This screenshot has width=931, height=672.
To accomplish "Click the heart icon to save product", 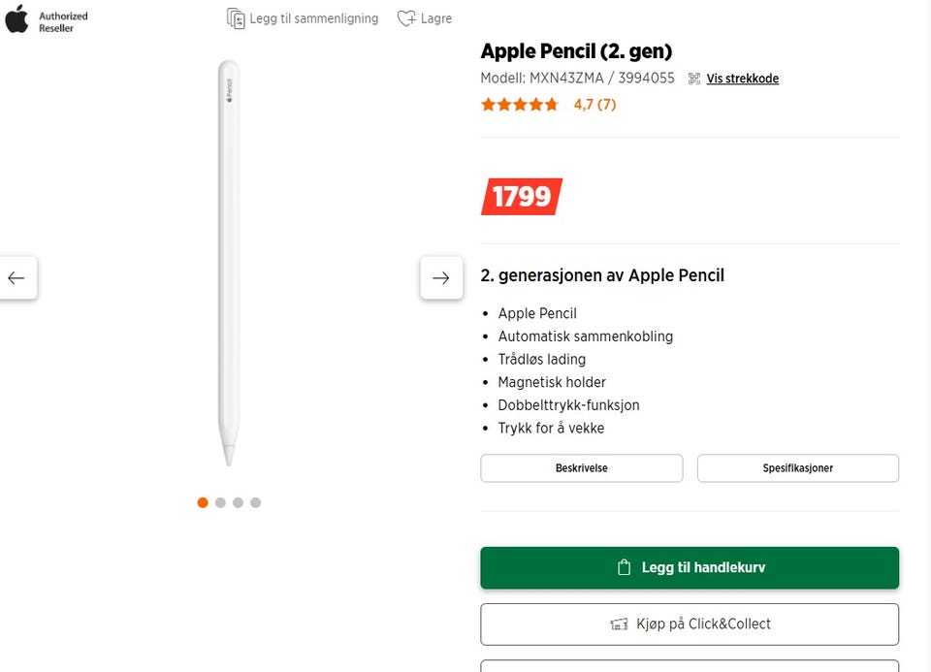I will (406, 18).
